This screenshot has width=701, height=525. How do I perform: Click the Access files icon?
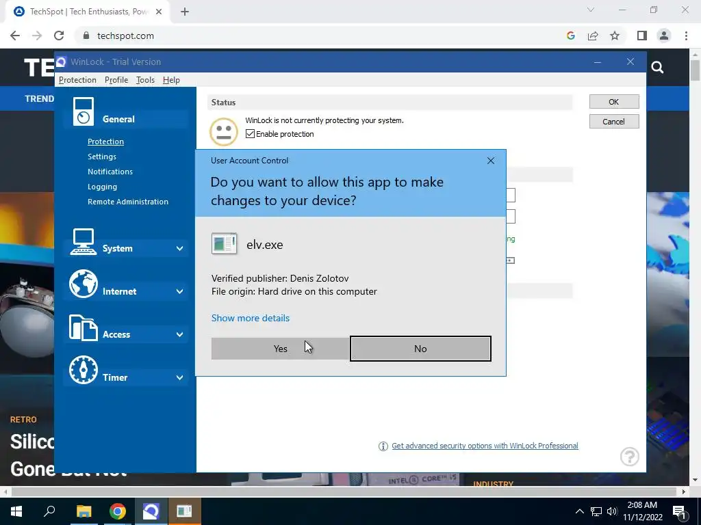83,327
